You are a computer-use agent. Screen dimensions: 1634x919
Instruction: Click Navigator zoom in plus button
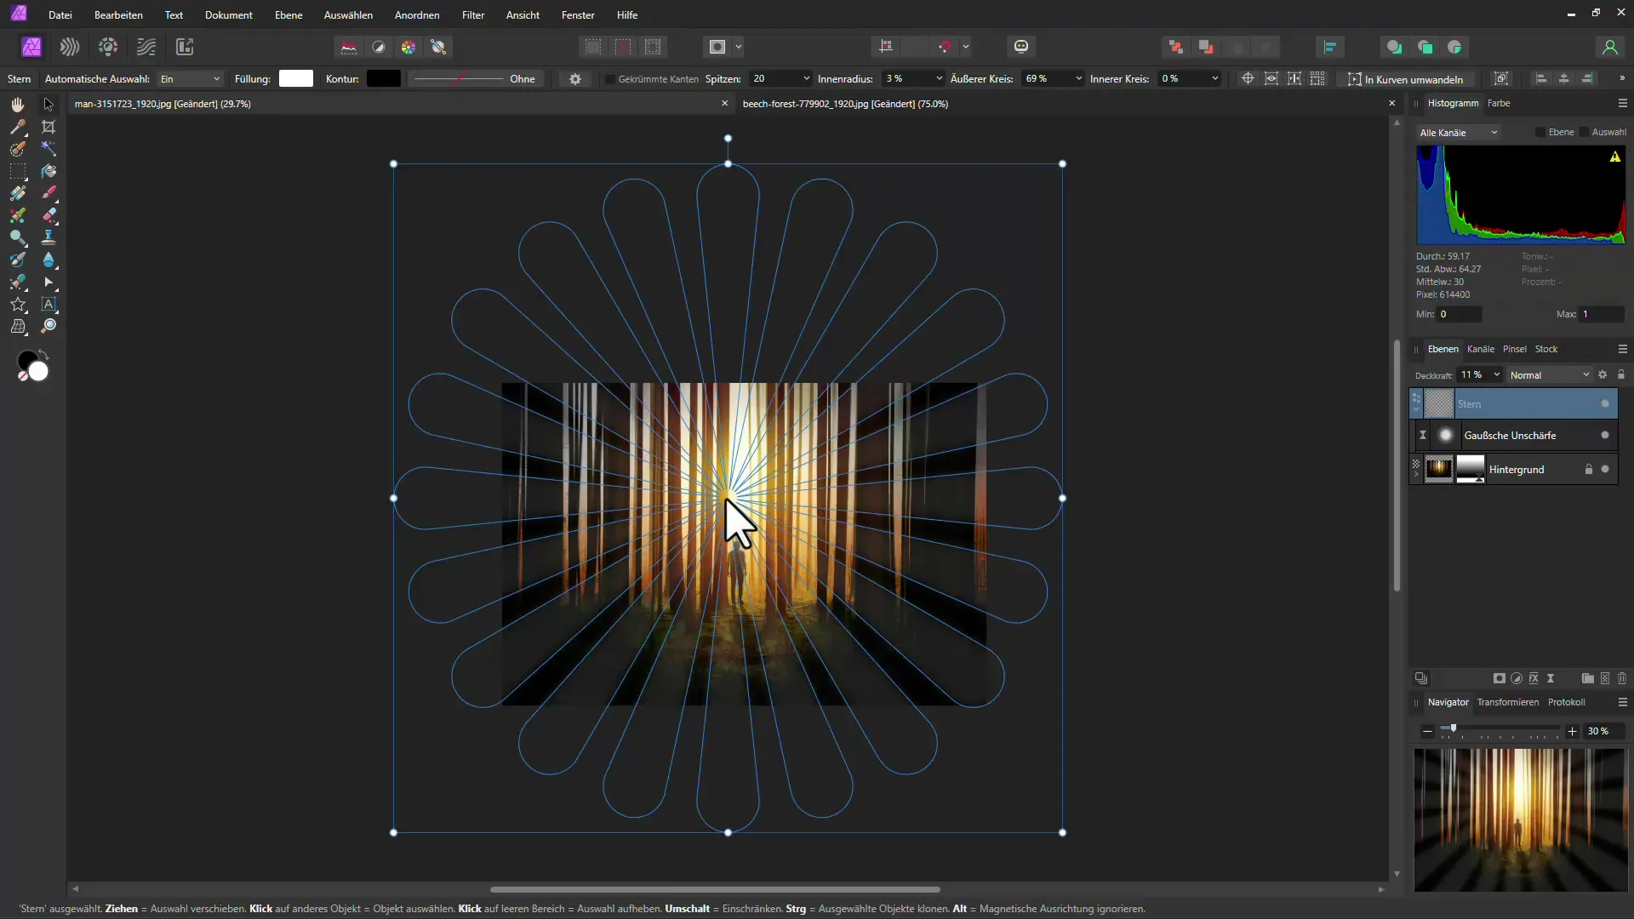click(x=1572, y=732)
